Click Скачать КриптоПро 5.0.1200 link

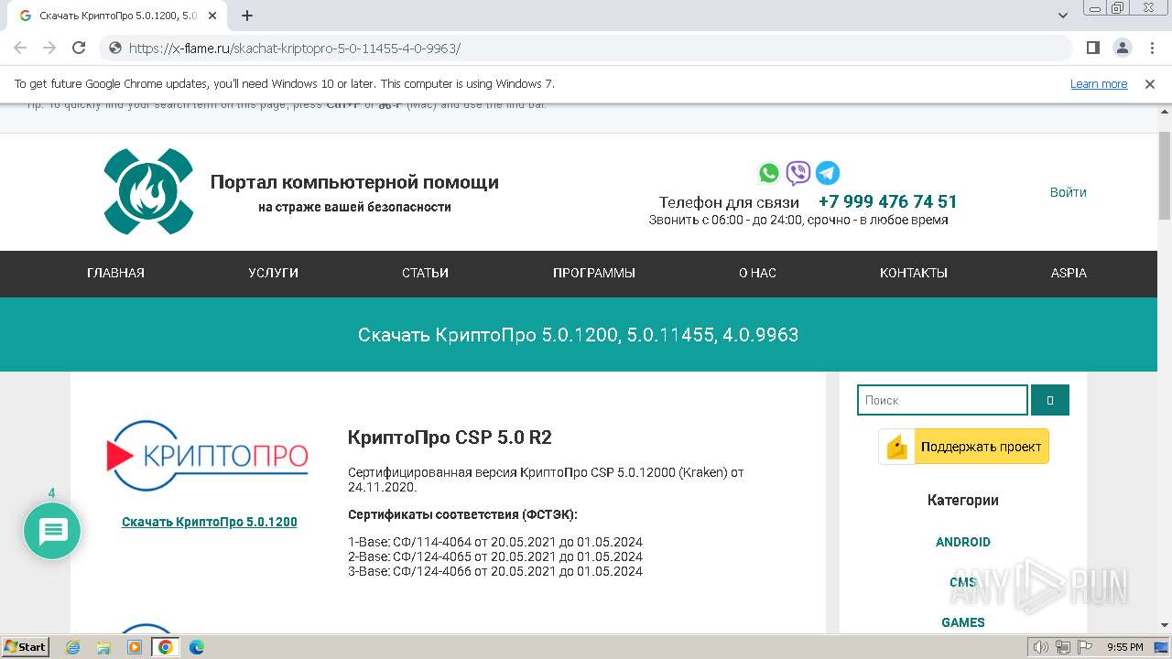pos(210,522)
